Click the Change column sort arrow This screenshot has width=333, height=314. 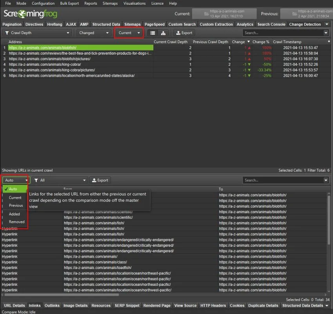(x=248, y=42)
